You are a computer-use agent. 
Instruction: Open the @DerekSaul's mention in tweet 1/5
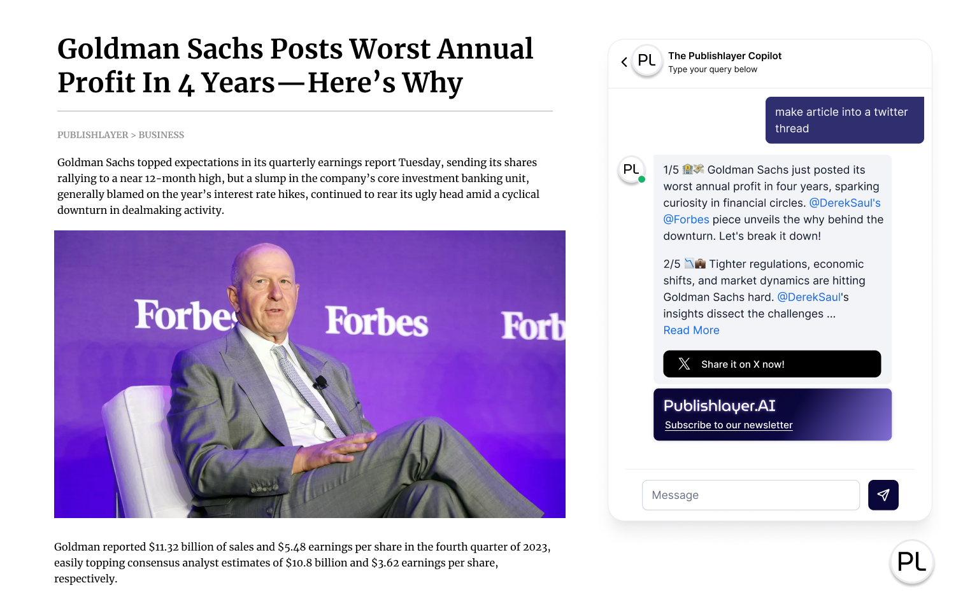point(845,203)
